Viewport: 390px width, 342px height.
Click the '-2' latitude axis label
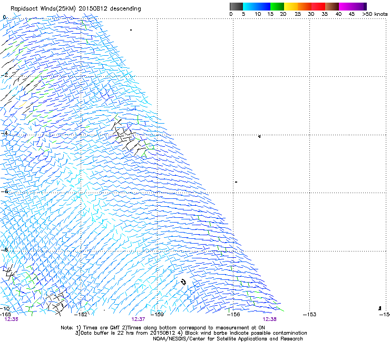click(5, 75)
